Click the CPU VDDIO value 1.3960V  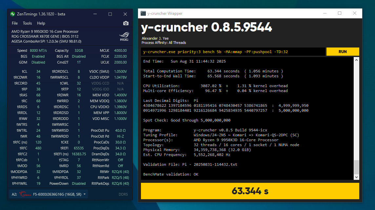coord(120,107)
